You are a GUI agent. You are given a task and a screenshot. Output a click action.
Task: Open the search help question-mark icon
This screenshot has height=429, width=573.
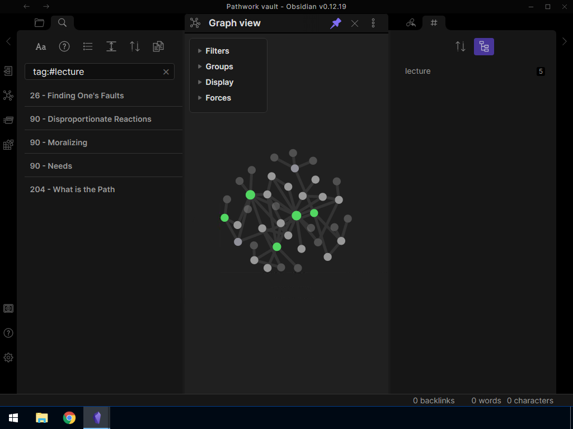coord(64,47)
